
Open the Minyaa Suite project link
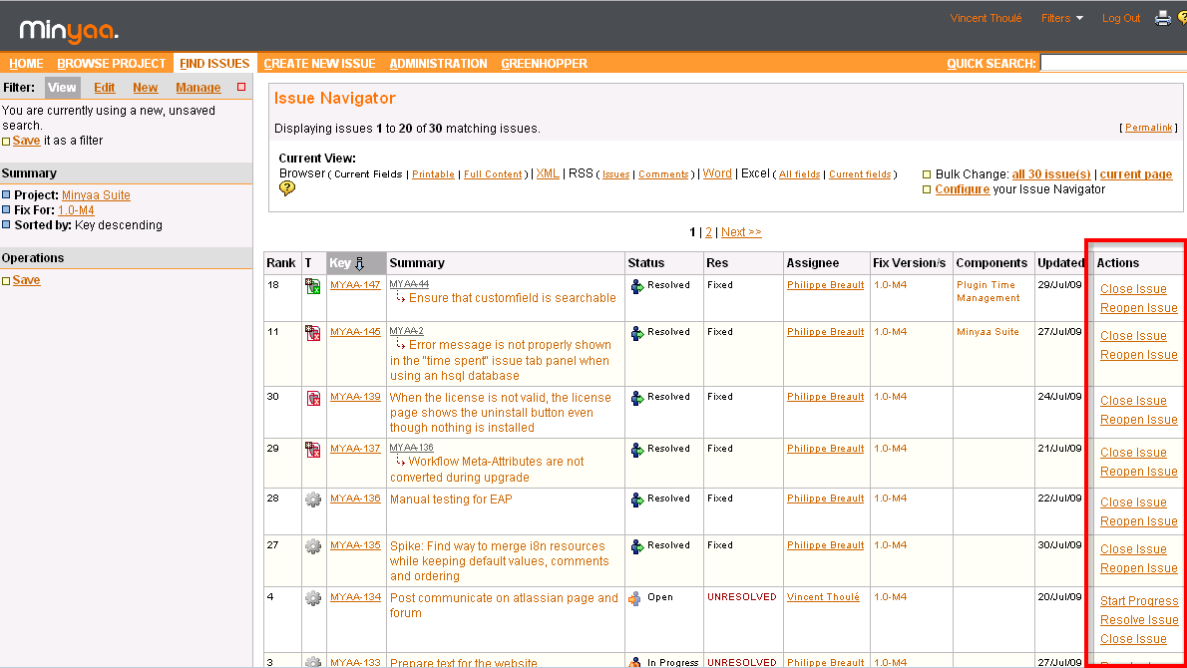(96, 195)
